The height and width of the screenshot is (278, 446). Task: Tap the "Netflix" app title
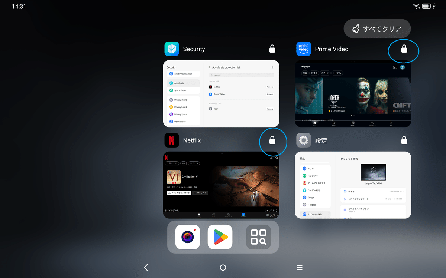click(x=192, y=140)
